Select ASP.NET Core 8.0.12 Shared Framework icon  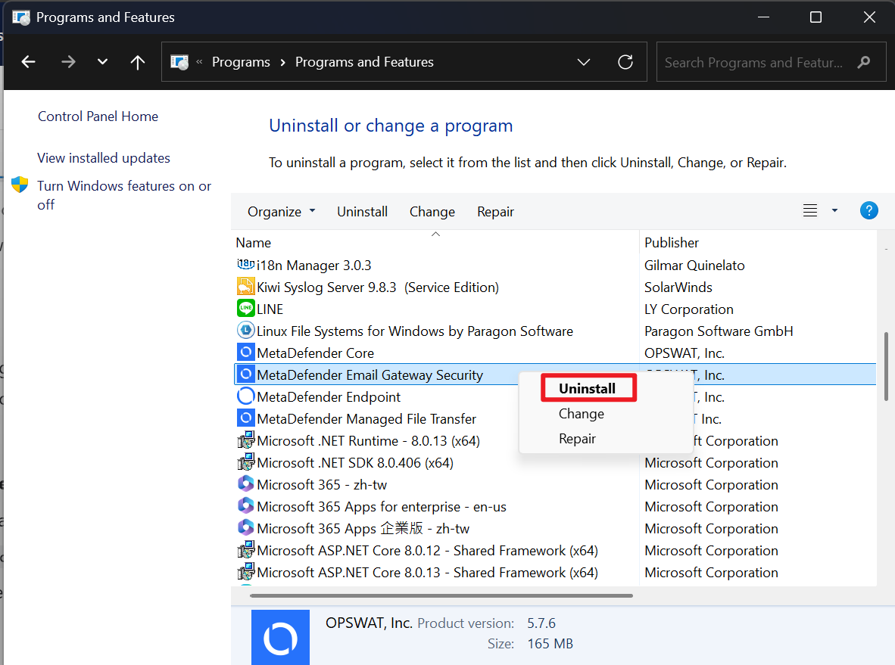pos(245,550)
